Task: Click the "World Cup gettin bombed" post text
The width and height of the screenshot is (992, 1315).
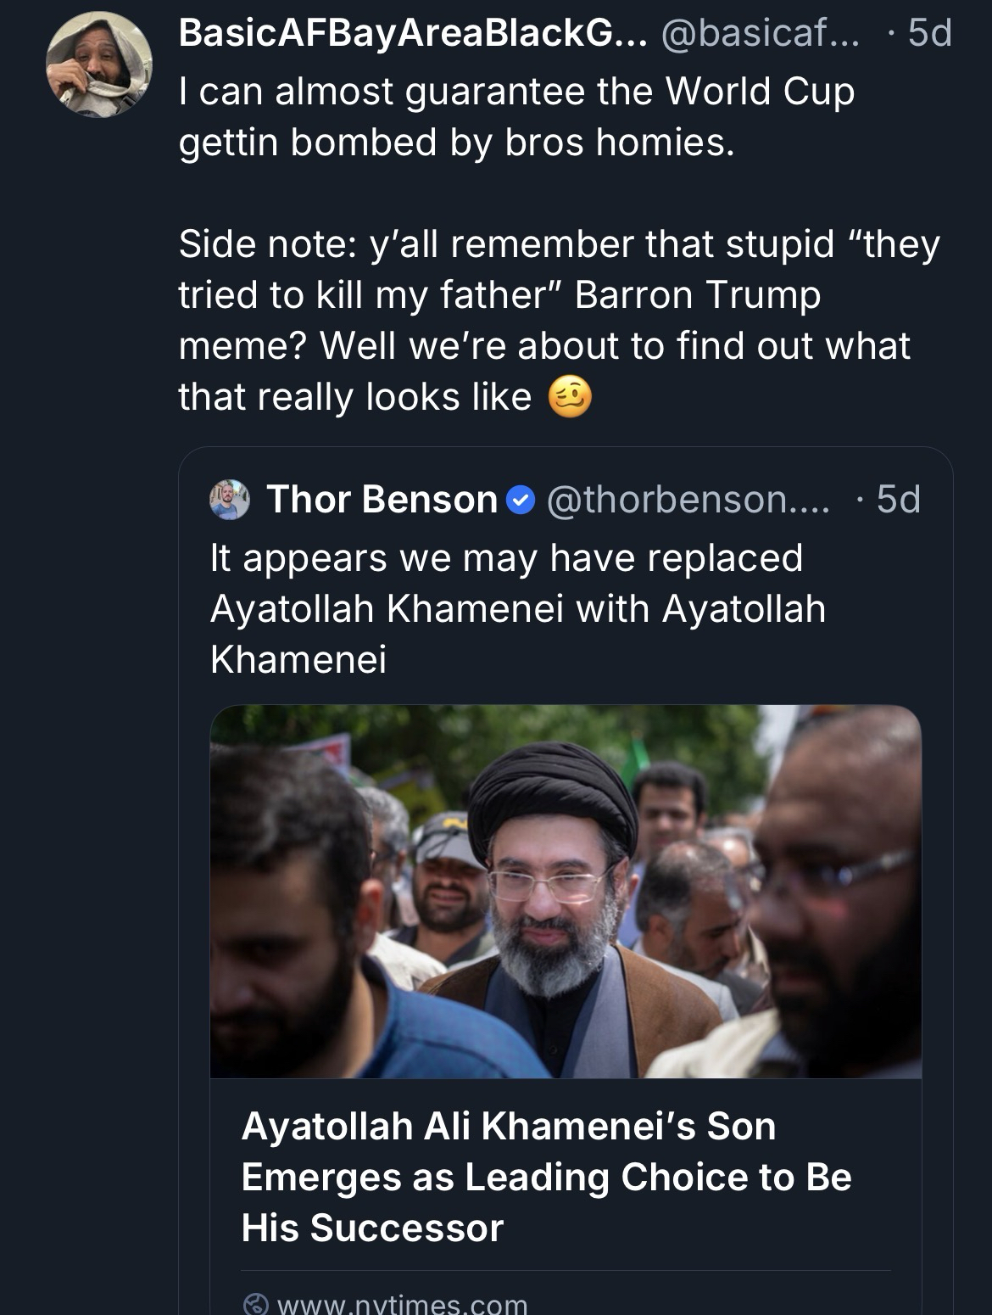Action: (x=516, y=116)
